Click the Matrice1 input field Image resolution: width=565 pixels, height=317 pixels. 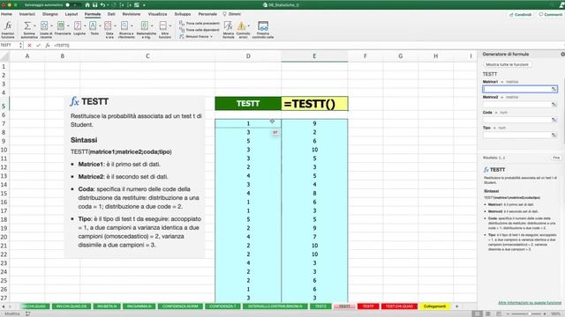520,89
